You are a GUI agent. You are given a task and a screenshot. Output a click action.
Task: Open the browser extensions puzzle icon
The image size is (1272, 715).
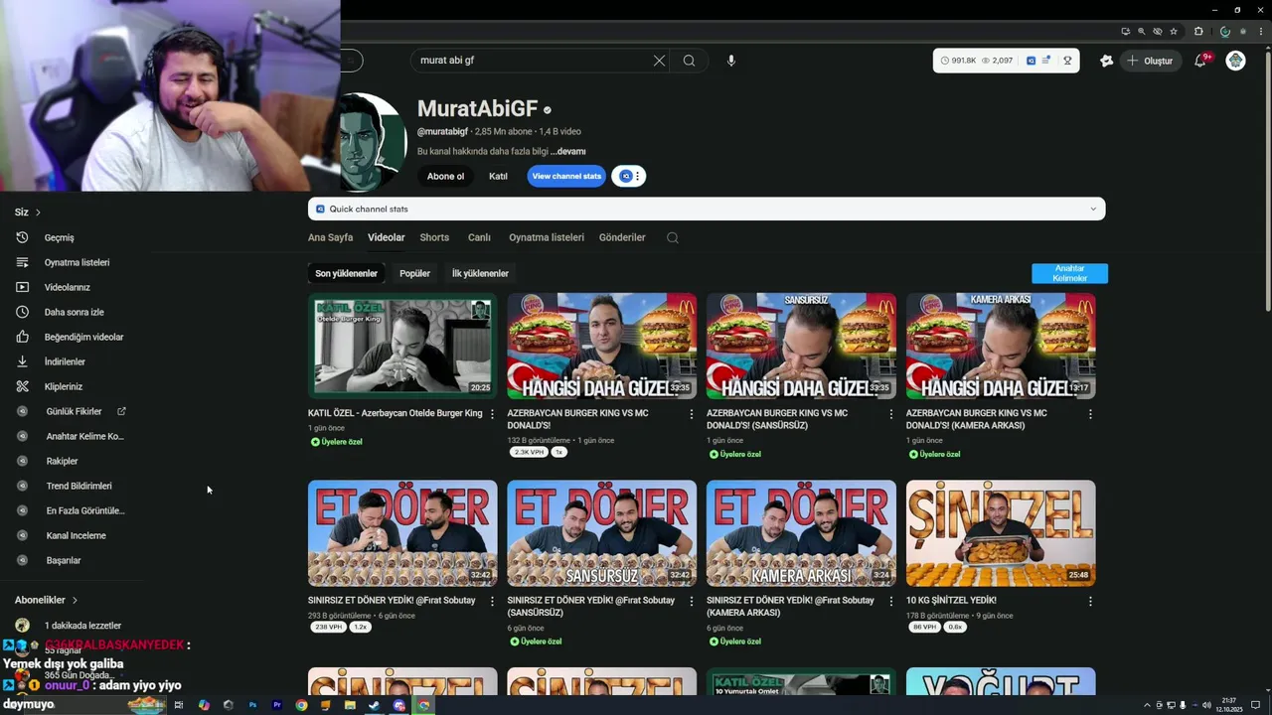coord(1198,31)
